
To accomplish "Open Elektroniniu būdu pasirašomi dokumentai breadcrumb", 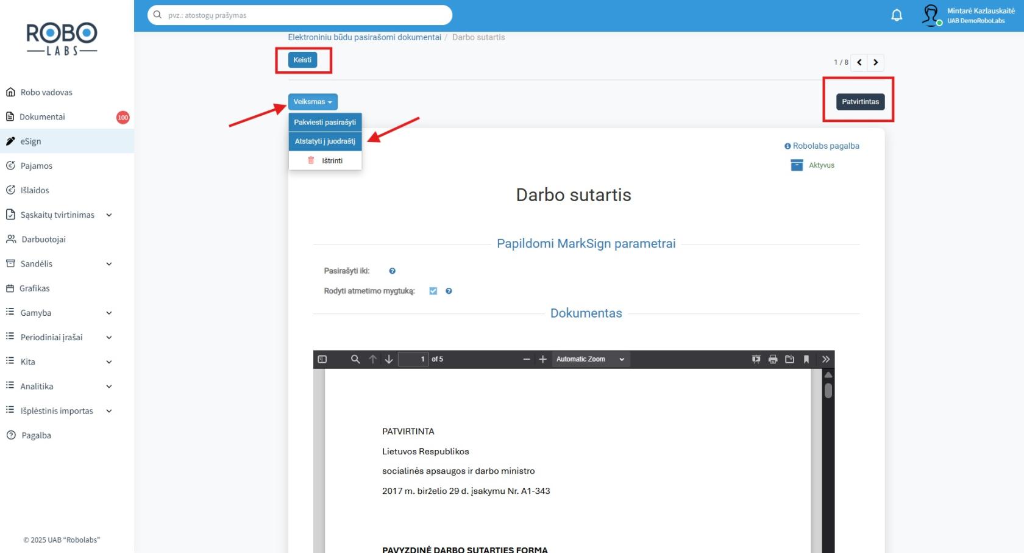I will coord(364,37).
